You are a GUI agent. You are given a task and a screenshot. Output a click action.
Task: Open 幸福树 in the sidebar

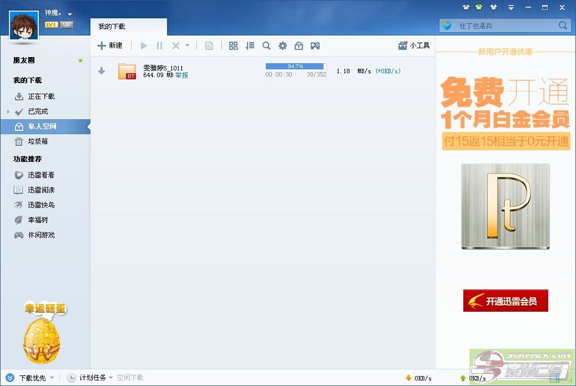[x=38, y=220]
